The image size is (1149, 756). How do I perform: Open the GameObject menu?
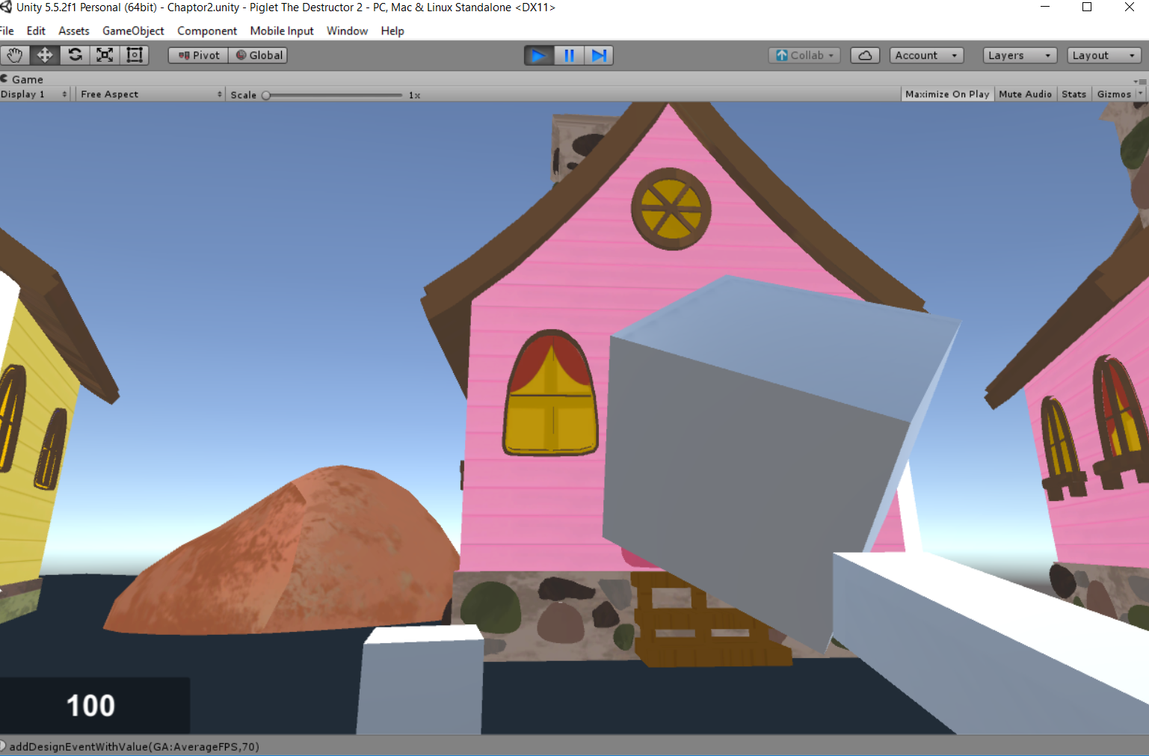(x=133, y=31)
